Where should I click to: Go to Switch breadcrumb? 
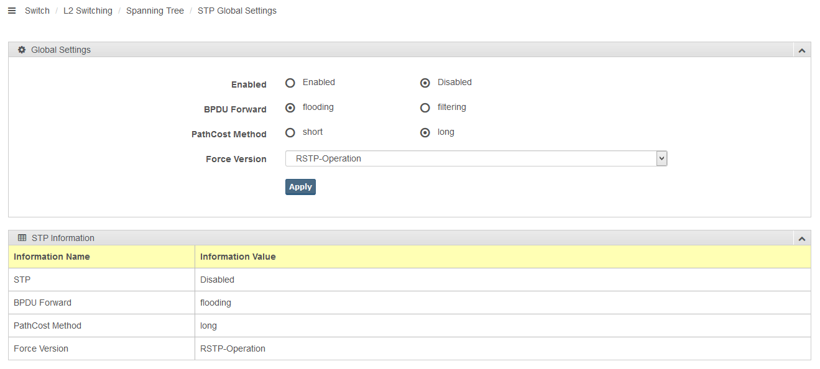pyautogui.click(x=37, y=11)
